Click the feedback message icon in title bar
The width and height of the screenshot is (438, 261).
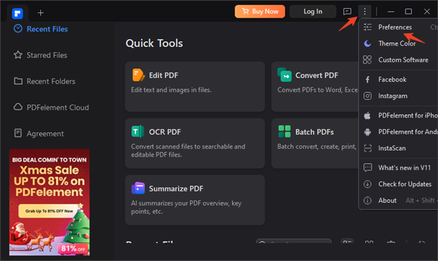click(347, 12)
